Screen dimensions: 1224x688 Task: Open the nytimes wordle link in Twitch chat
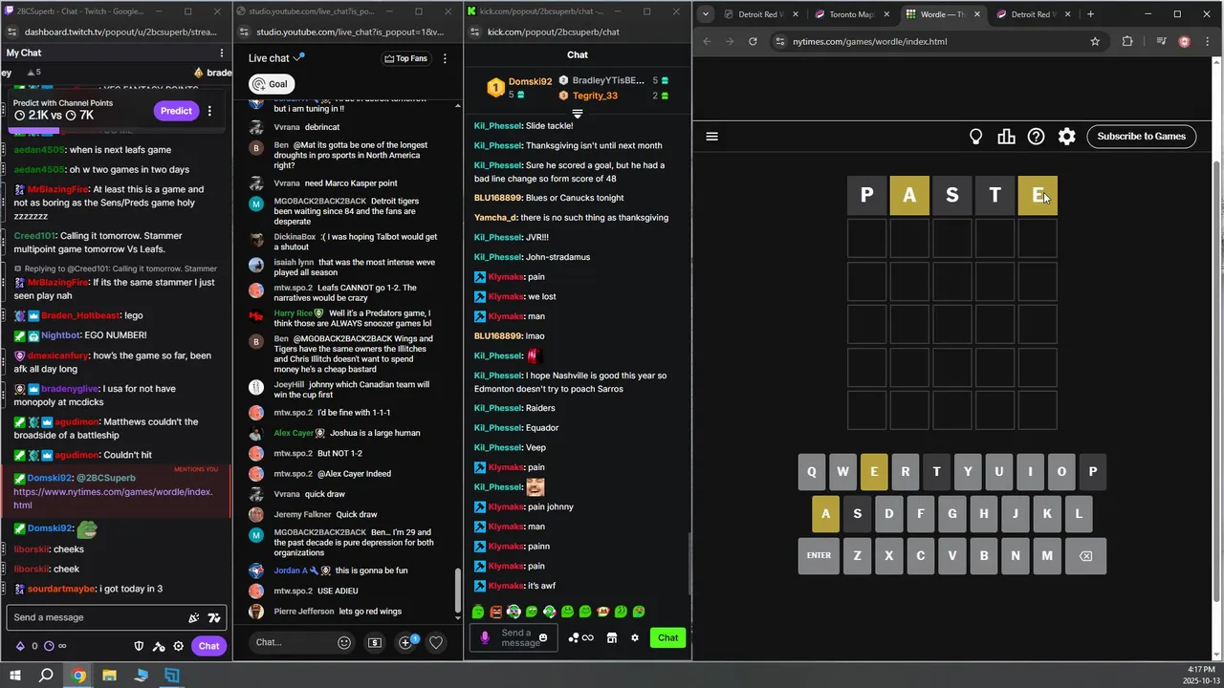tap(113, 498)
